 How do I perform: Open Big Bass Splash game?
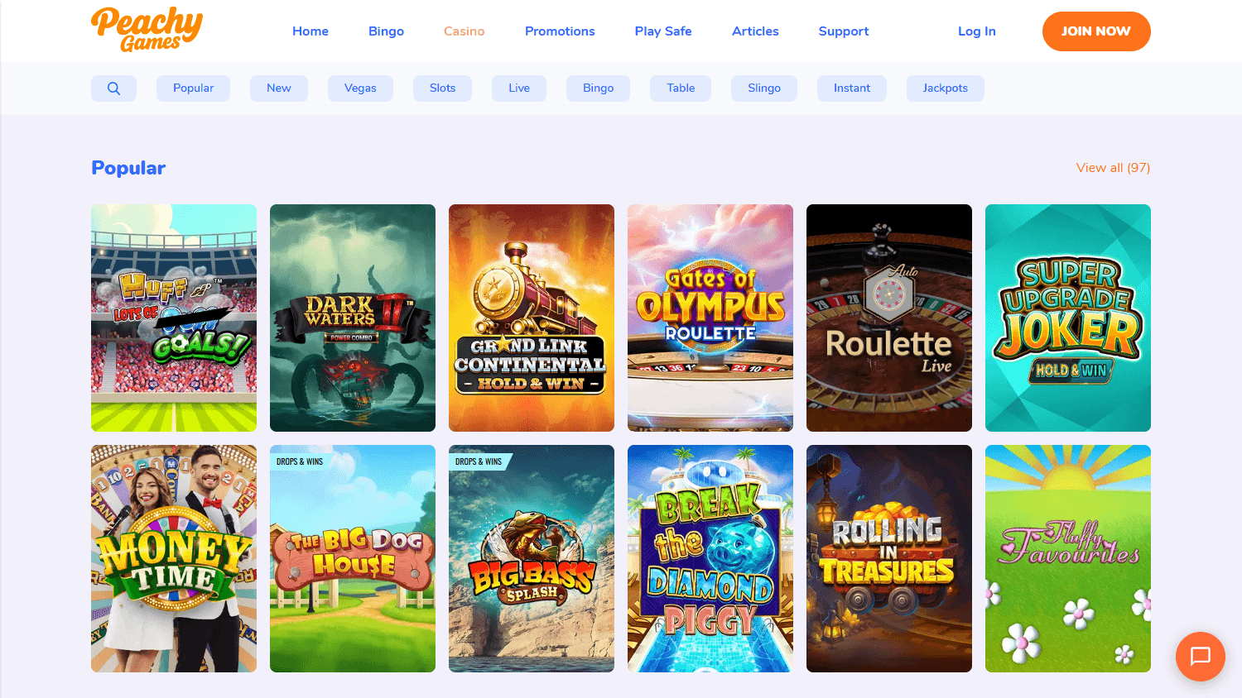[532, 558]
